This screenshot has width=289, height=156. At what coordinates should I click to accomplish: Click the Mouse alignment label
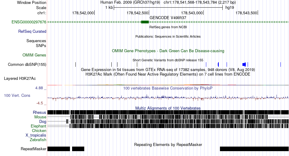click(40, 117)
